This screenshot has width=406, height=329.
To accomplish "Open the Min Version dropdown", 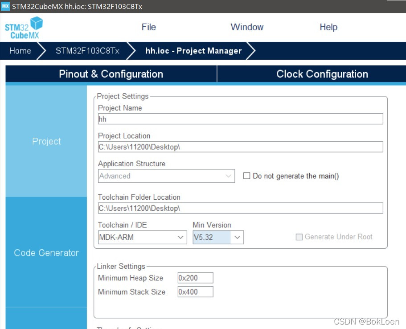I will [218, 237].
